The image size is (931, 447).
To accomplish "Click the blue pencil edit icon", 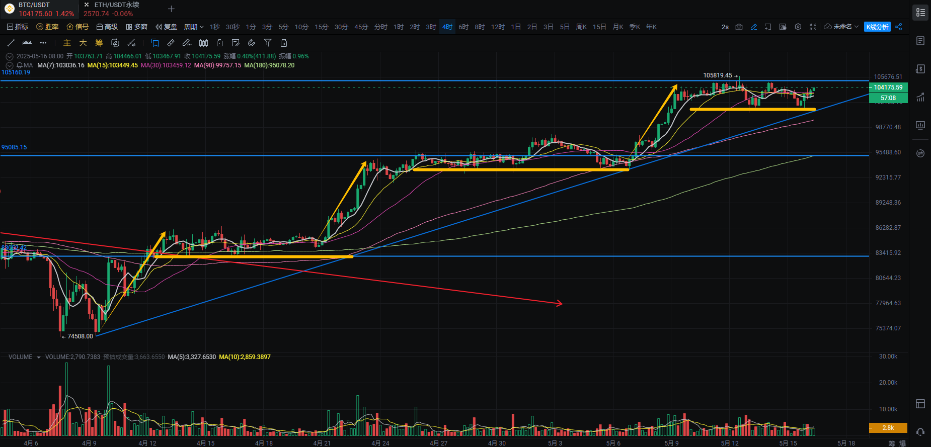I will 753,27.
